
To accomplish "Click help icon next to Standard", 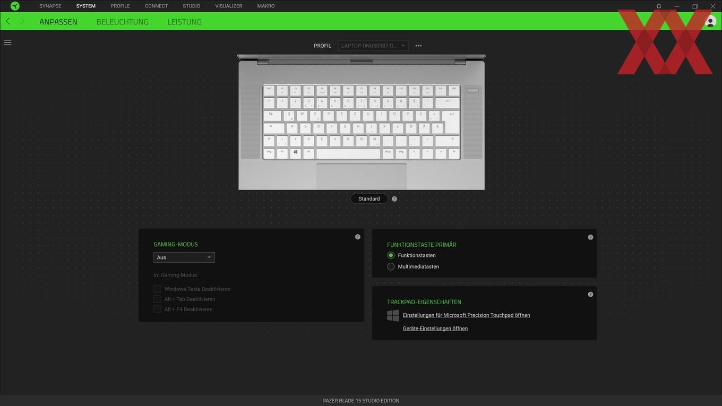I will [394, 199].
